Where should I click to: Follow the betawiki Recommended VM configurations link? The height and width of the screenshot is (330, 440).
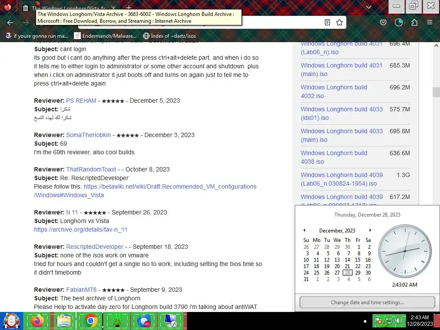tap(145, 191)
